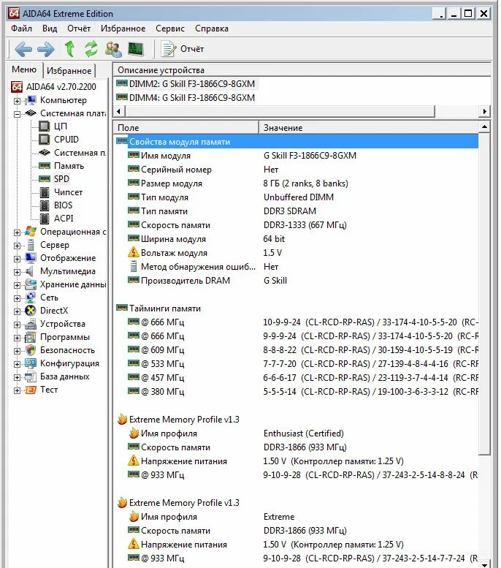Click the Производитель DRAM row
Screen dimensions: 501x568
296,281
